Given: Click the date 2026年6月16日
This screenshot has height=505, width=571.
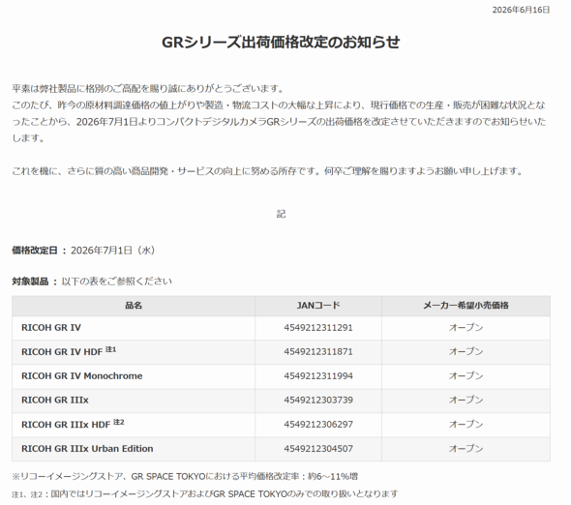Looking at the screenshot, I should coord(521,11).
